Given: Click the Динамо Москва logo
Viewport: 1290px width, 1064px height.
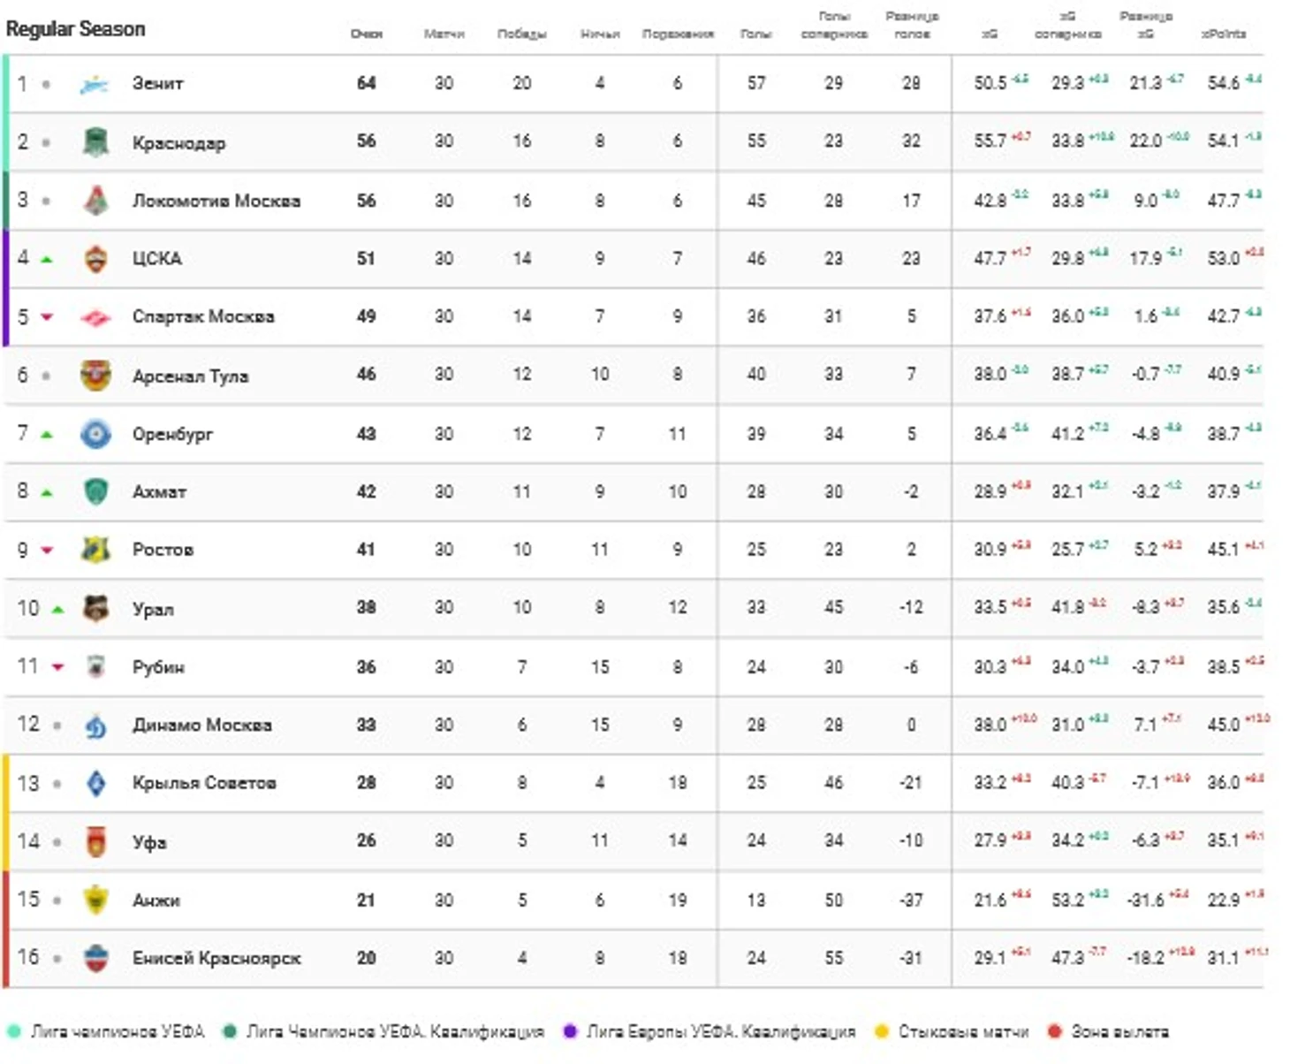Looking at the screenshot, I should pos(95,726).
